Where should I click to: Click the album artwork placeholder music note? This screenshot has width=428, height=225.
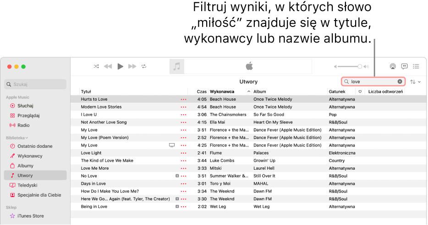point(177,66)
